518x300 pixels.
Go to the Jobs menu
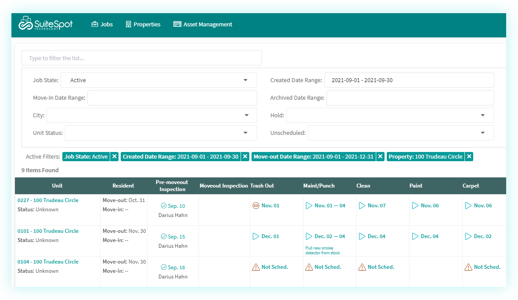pos(102,25)
